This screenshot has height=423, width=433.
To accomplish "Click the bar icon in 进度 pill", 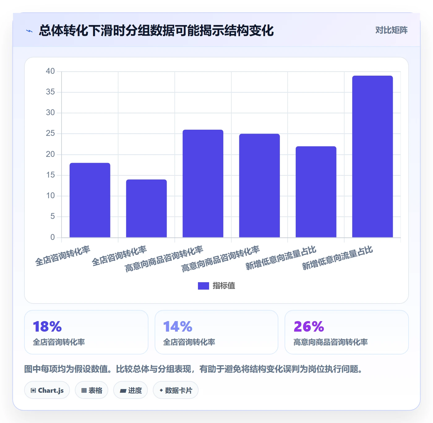I will coord(123,391).
